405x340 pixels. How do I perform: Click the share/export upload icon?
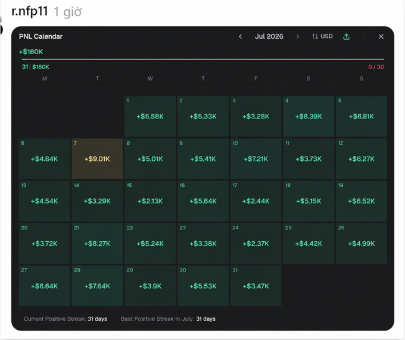tap(346, 37)
